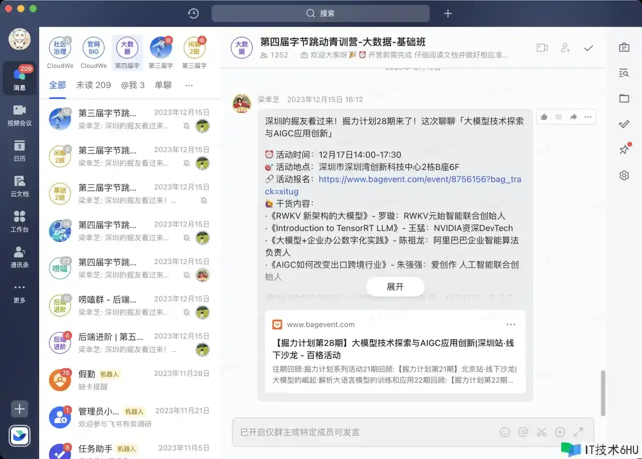Switch to the 单聊 tab
The height and width of the screenshot is (459, 642).
(x=163, y=85)
